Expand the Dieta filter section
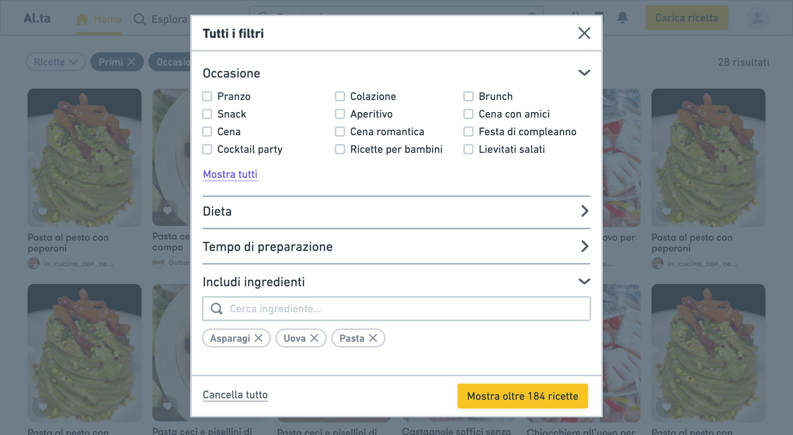 click(x=584, y=211)
